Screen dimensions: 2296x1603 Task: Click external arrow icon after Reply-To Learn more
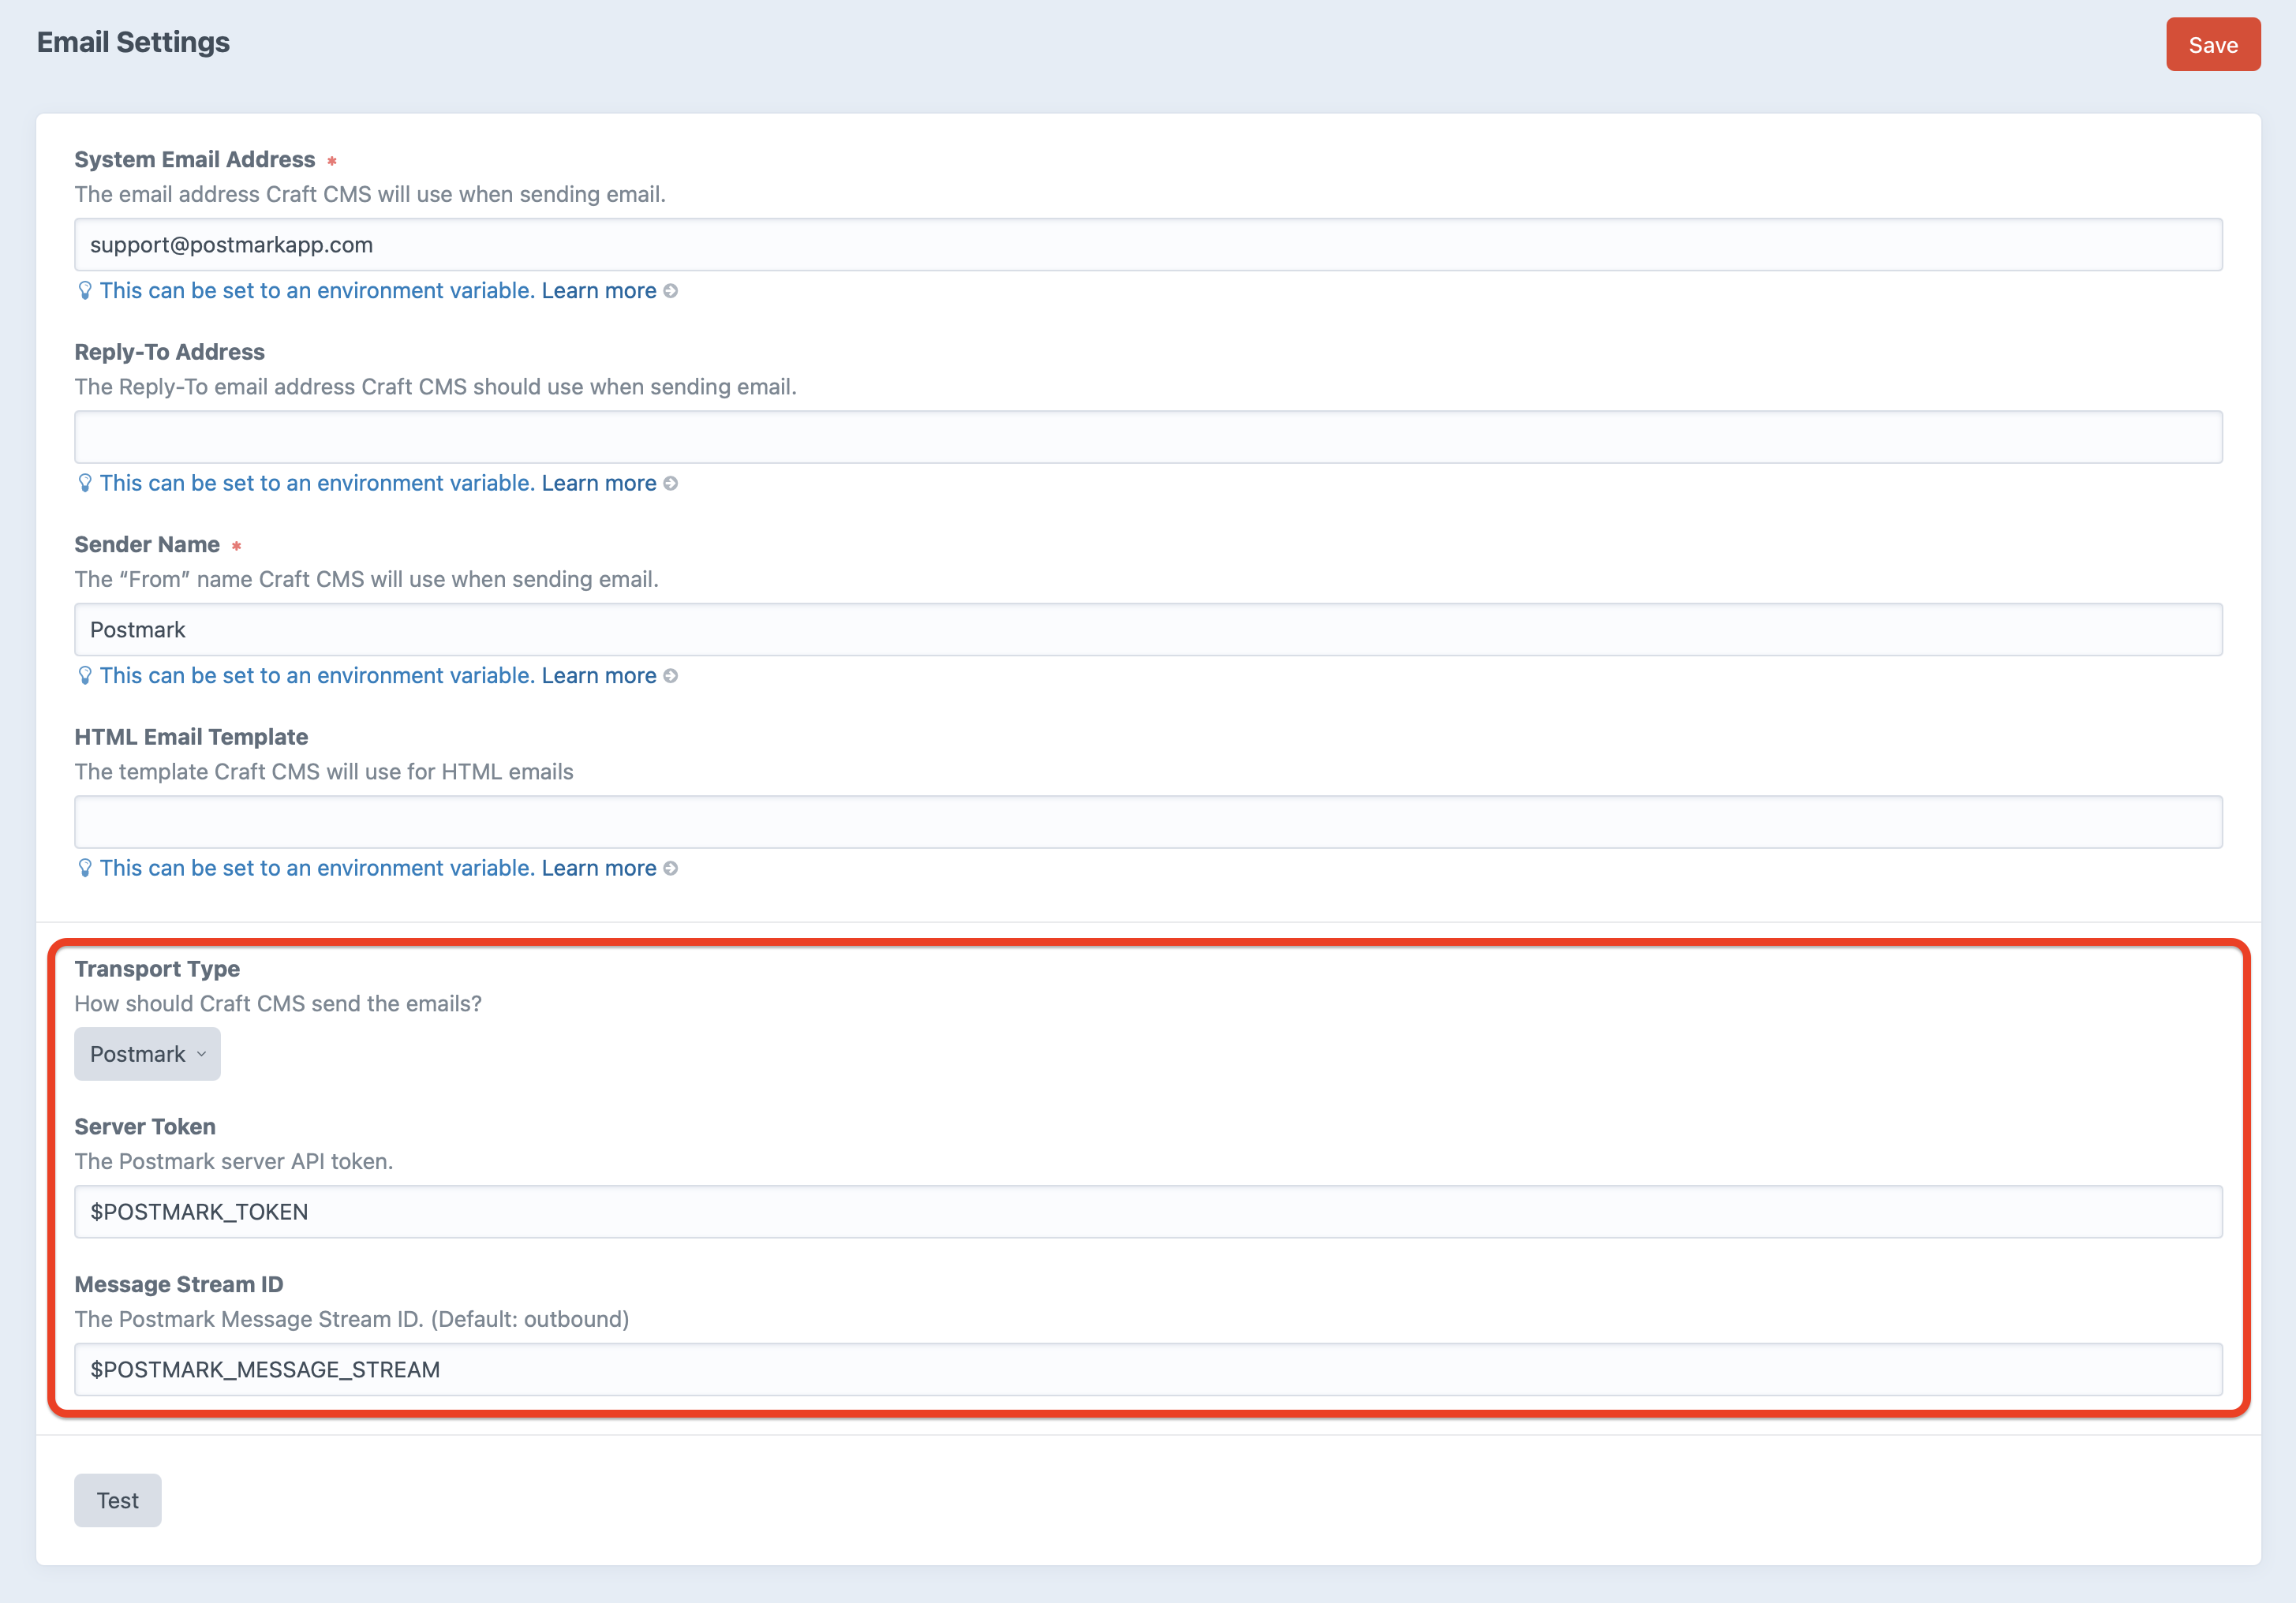671,483
